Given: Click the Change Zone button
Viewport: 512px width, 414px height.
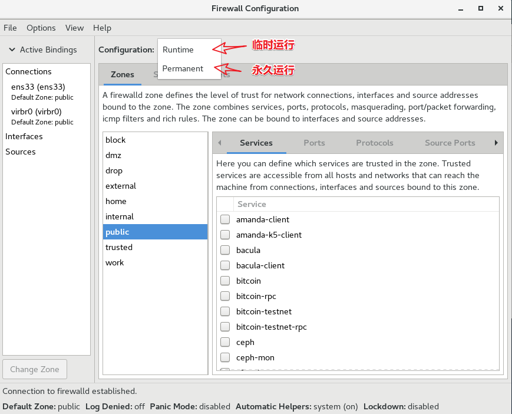Looking at the screenshot, I should click(34, 369).
